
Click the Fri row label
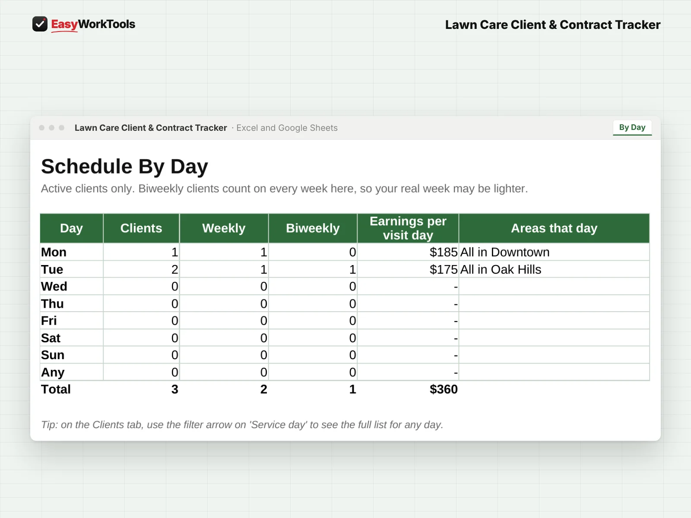[x=49, y=321]
